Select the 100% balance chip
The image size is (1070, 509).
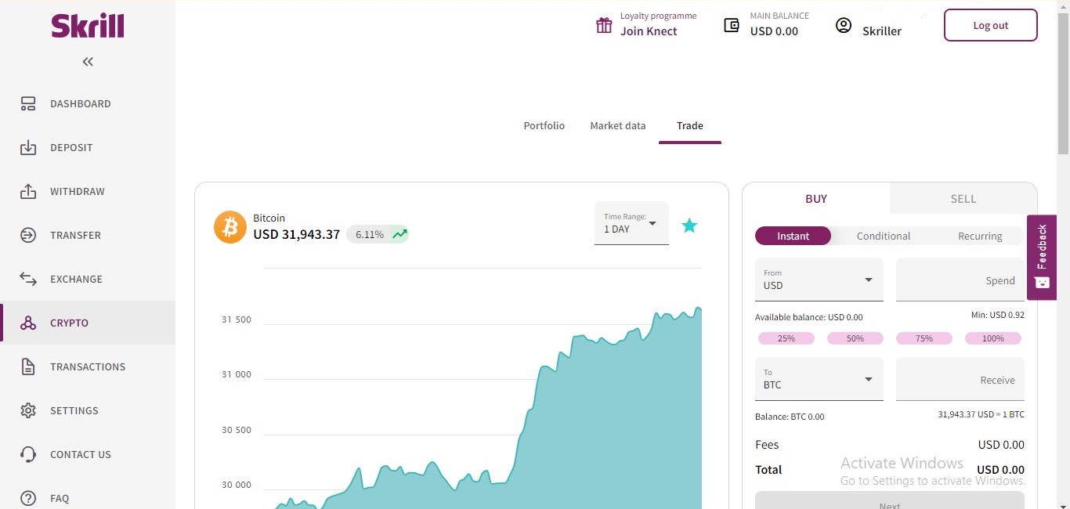click(x=993, y=338)
